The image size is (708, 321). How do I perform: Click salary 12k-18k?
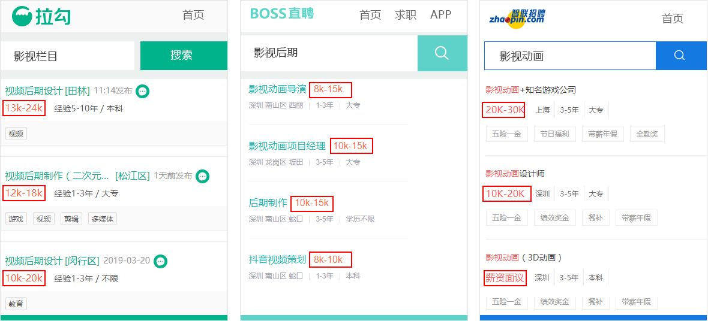[x=24, y=193]
